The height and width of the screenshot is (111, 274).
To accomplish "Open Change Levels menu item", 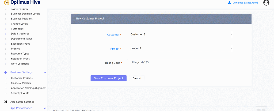I will (x=19, y=24).
